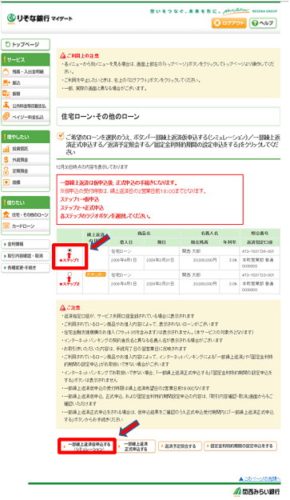Open 取引内容確認・取消 sidebar menu
The image size is (290, 500).
coord(26,256)
